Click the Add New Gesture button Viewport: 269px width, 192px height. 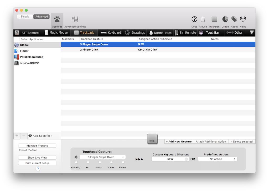click(179, 142)
